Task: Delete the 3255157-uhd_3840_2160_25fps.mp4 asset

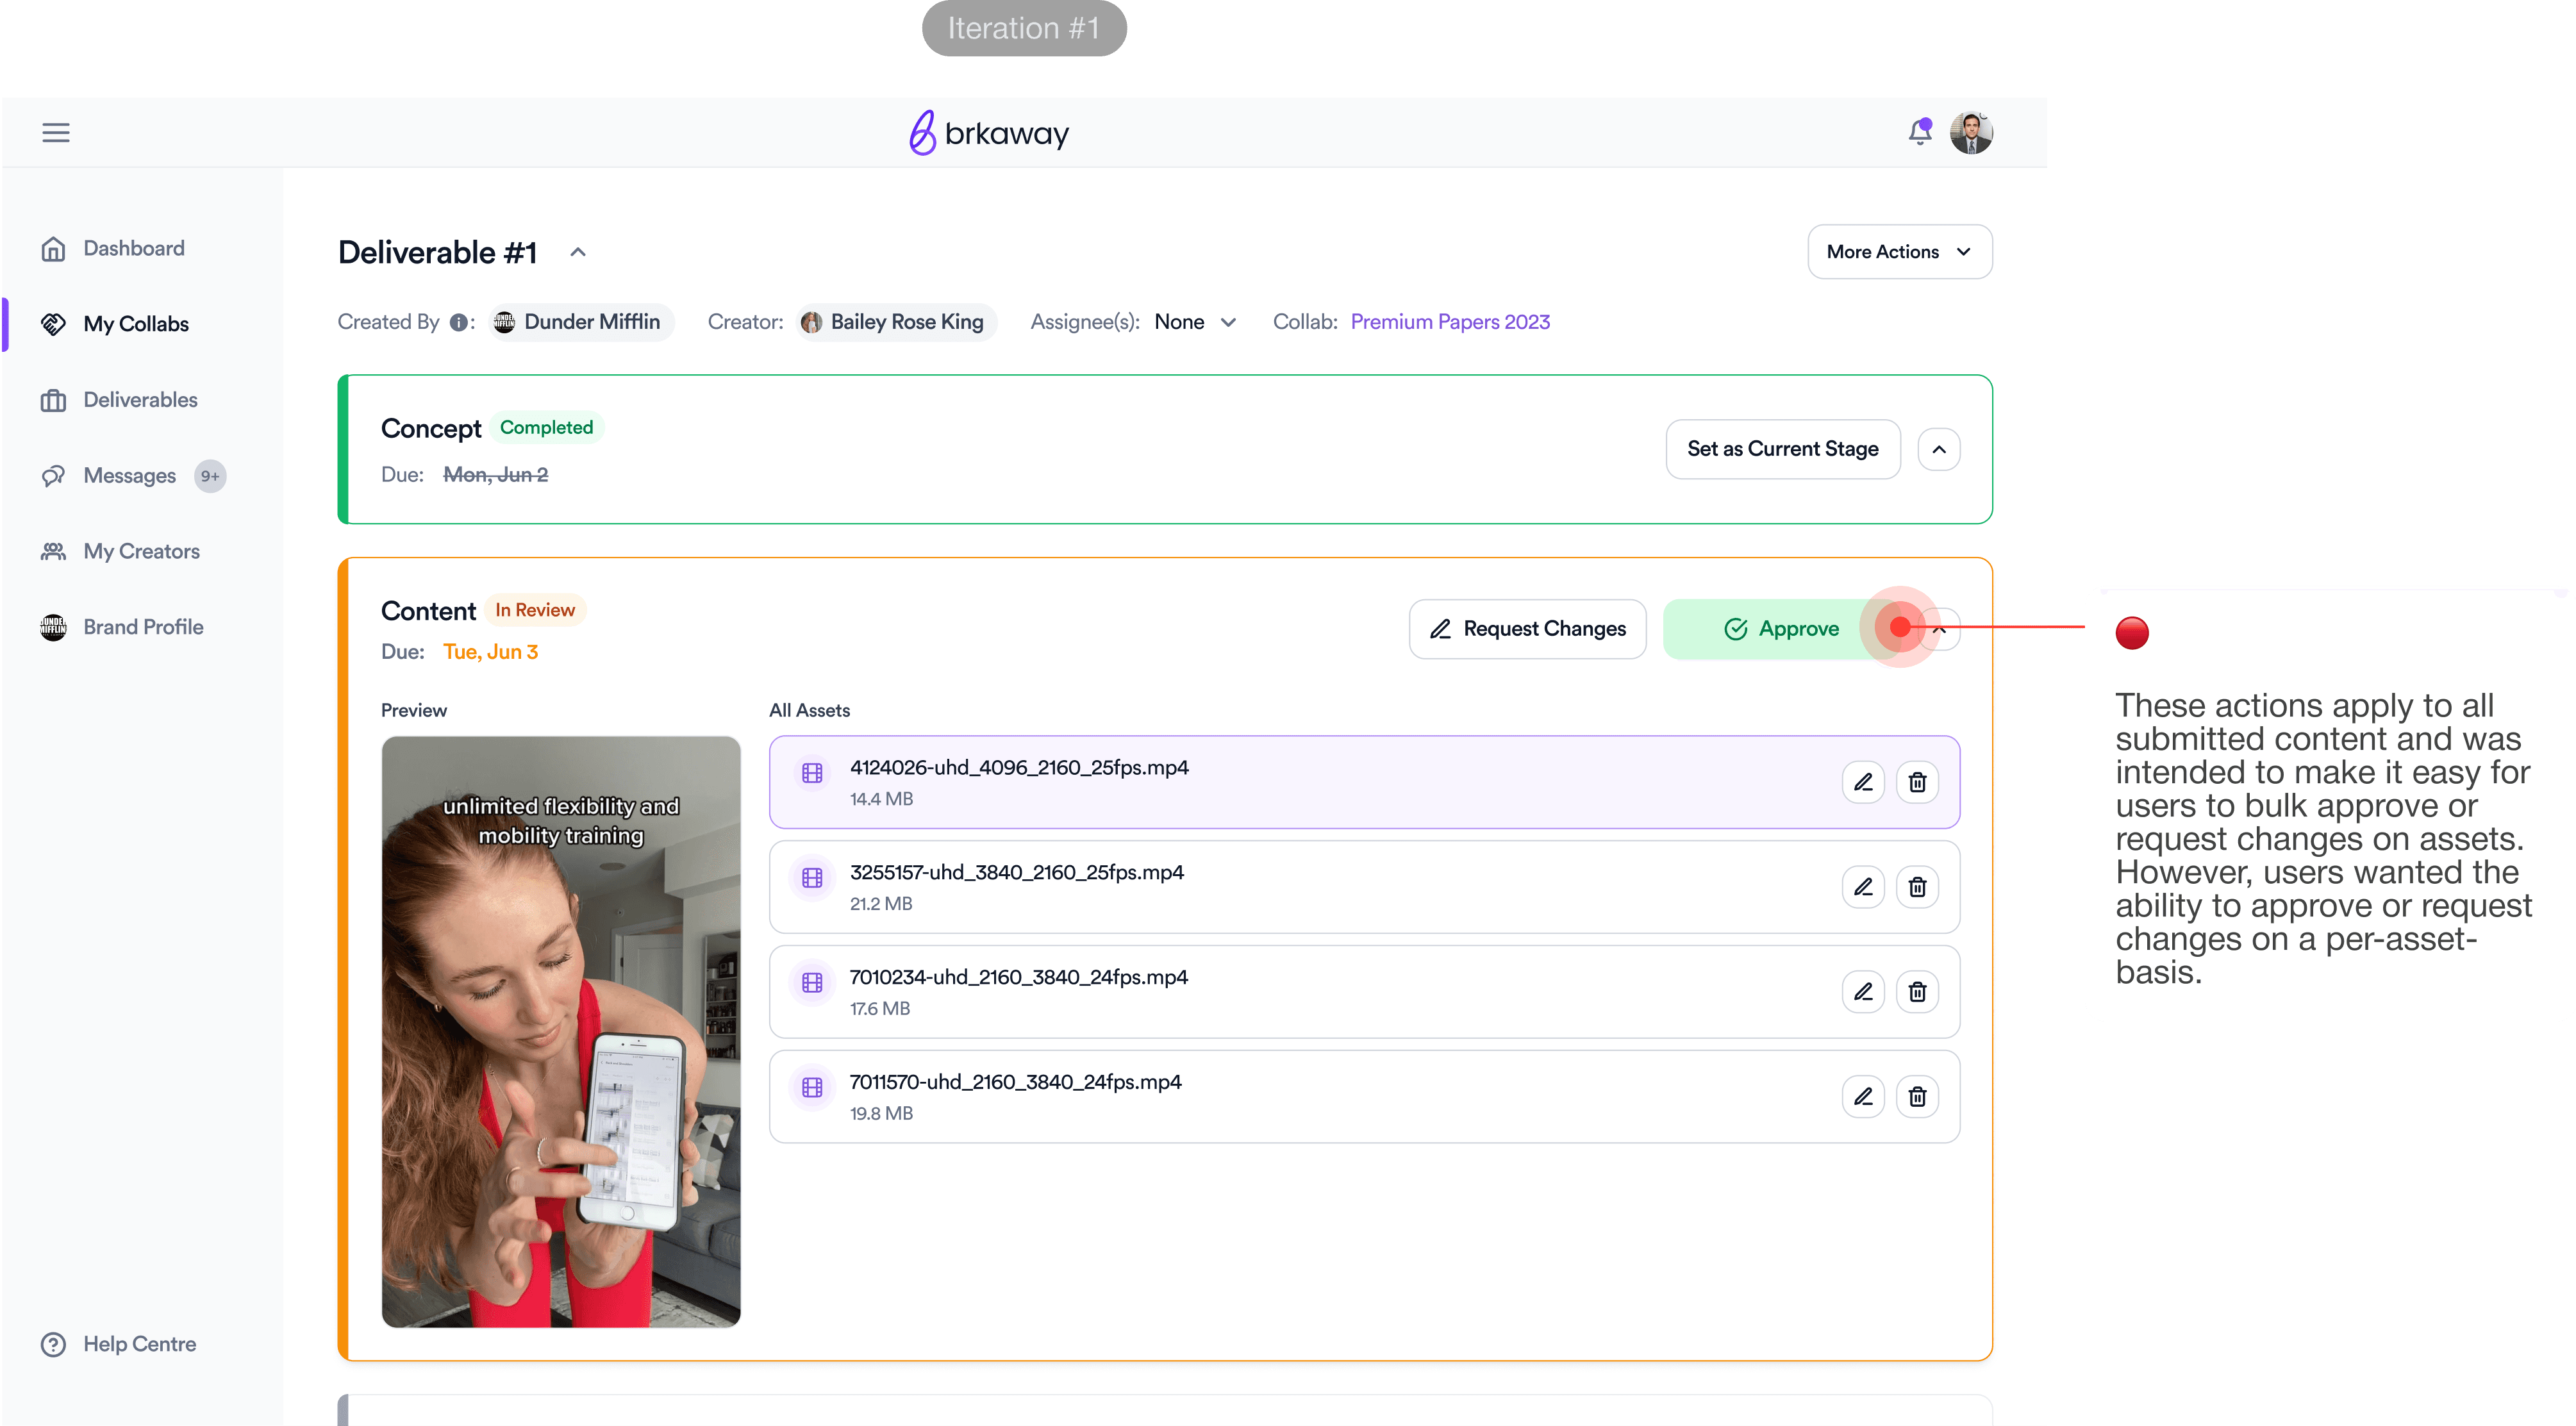Action: [x=1917, y=887]
